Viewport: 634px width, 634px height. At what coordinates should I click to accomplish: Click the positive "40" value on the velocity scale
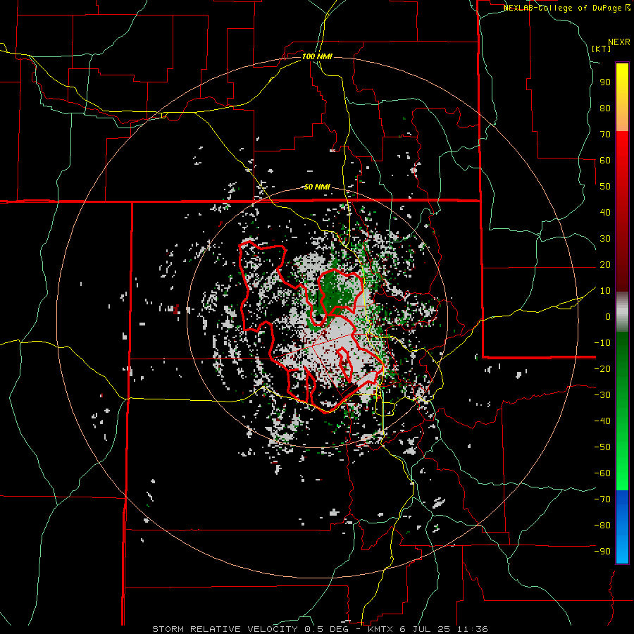point(605,213)
